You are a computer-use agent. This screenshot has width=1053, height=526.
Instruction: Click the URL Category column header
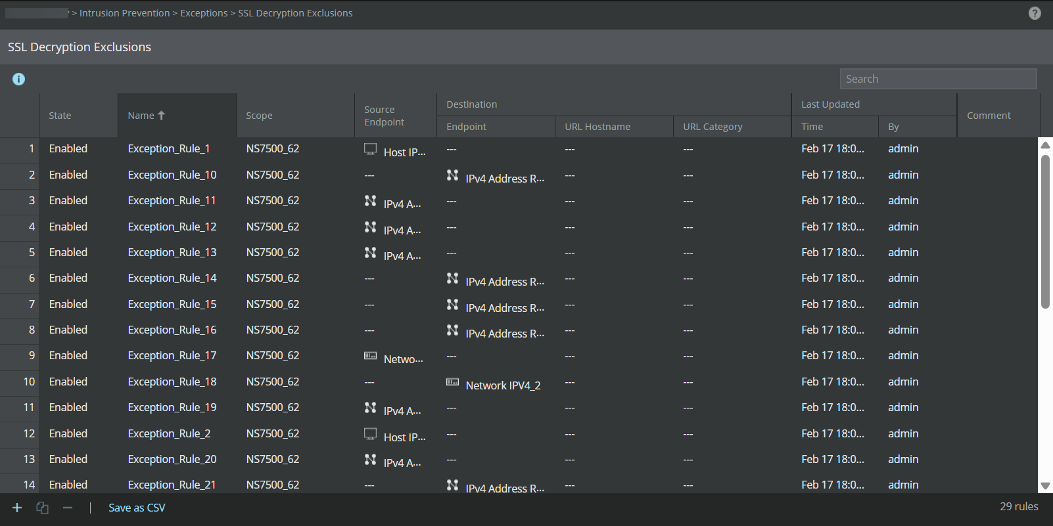click(732, 127)
